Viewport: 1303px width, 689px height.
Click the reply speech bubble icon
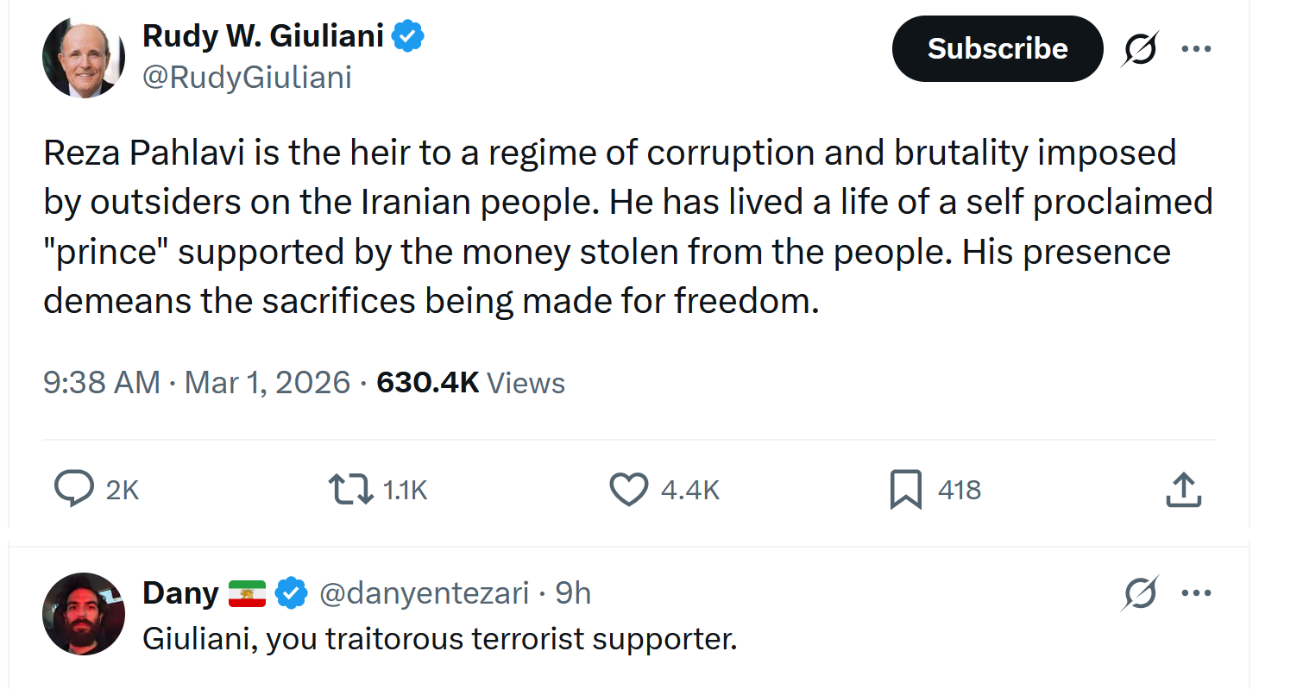[x=74, y=489]
